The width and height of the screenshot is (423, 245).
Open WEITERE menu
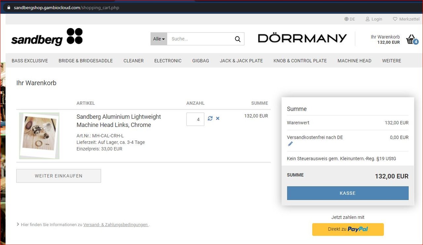pos(392,61)
